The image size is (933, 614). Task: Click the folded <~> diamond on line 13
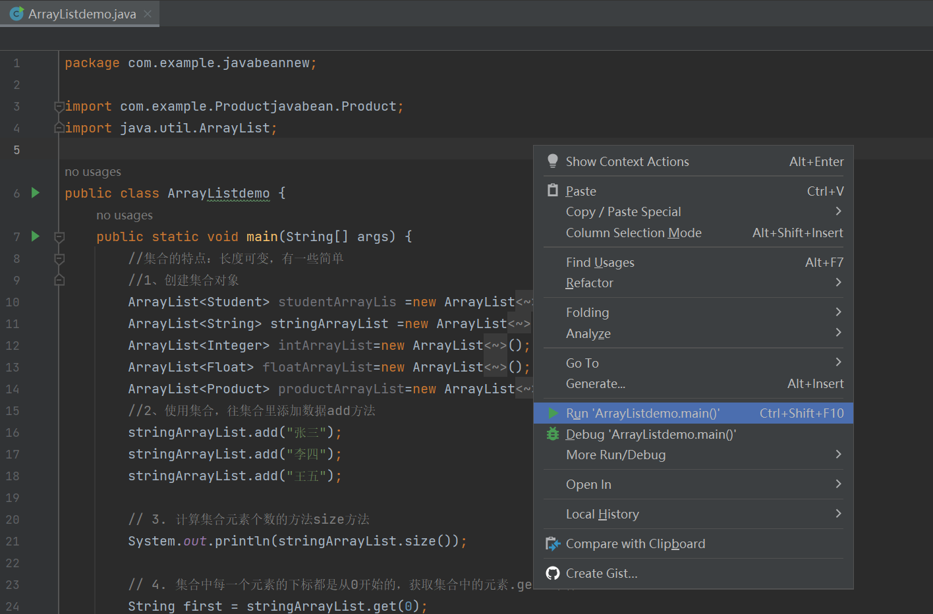(x=495, y=367)
